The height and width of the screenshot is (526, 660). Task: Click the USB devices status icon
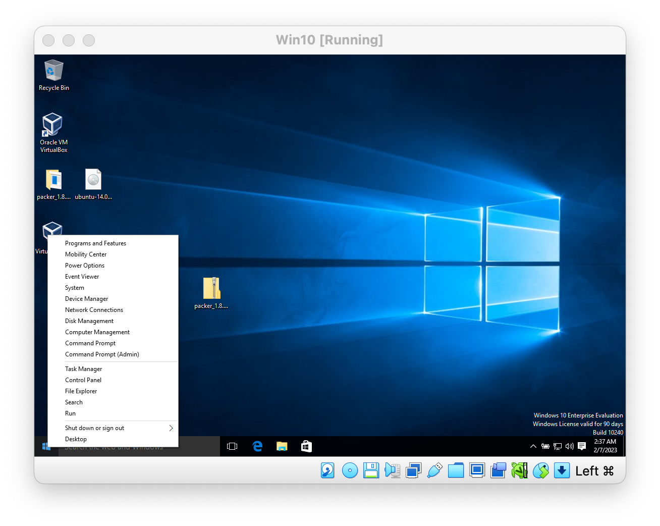(434, 470)
